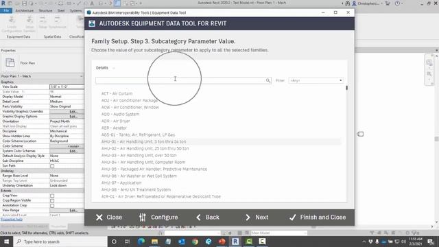Open File Explorer from the taskbar

coord(154,242)
